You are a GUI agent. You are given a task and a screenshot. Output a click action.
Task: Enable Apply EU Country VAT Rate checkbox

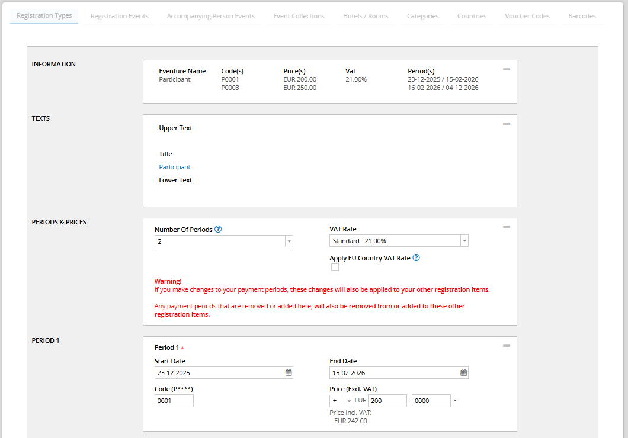pyautogui.click(x=335, y=268)
